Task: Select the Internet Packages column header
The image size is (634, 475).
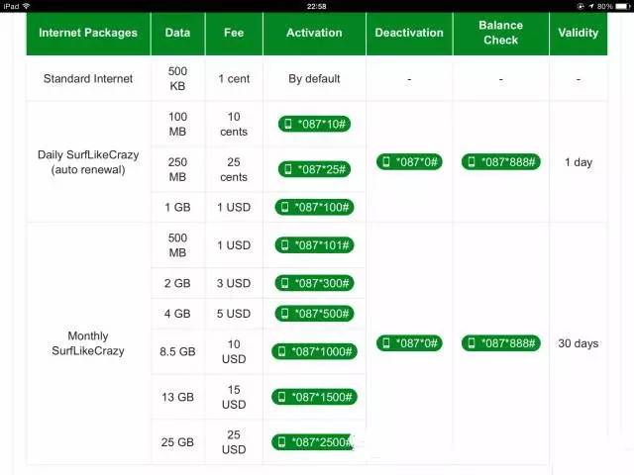Action: click(x=88, y=34)
